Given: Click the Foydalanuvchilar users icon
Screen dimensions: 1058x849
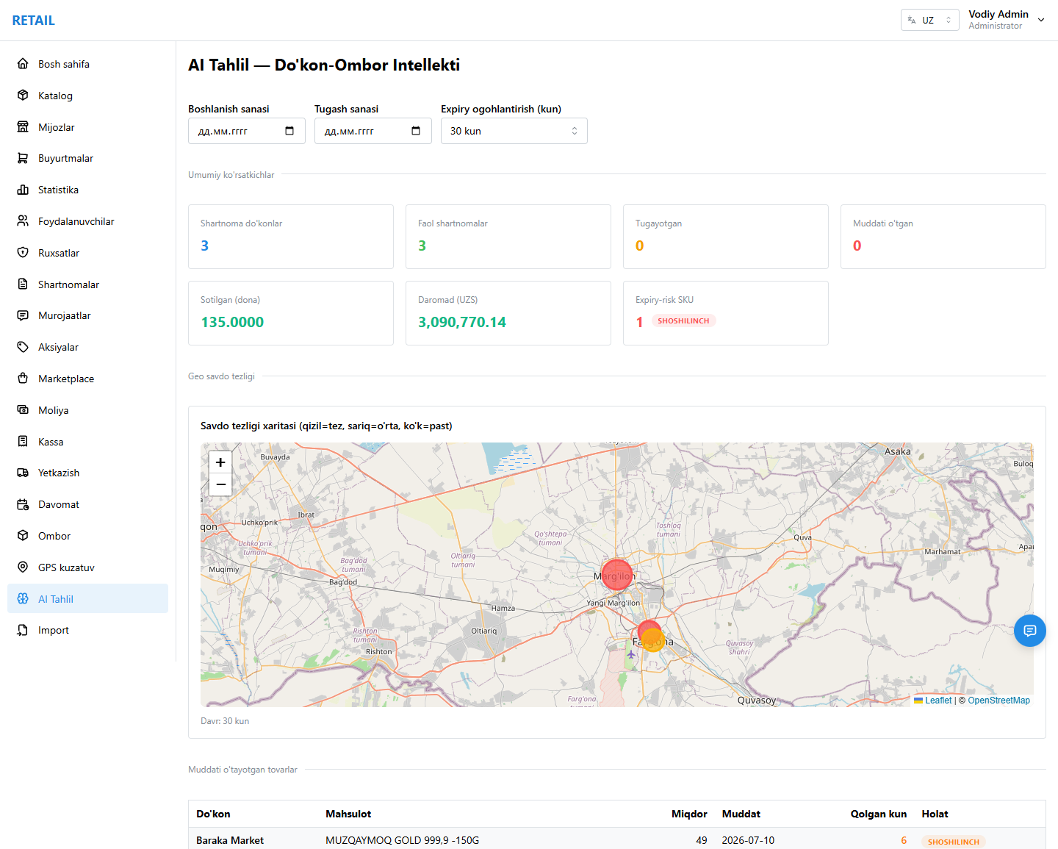Looking at the screenshot, I should 23,221.
